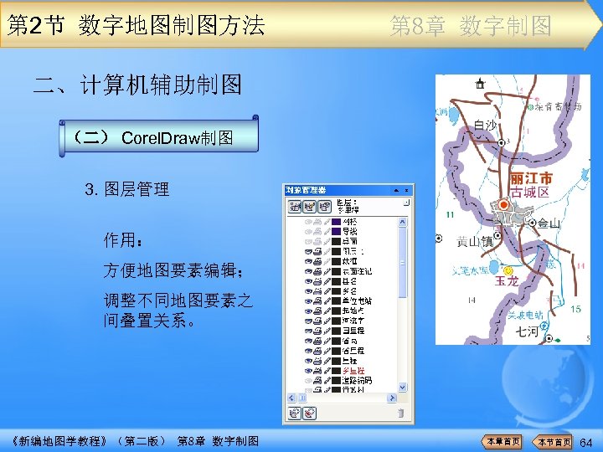Click the vertical scrollbar thumb in layer list
This screenshot has width=603, height=452.
pos(402,263)
